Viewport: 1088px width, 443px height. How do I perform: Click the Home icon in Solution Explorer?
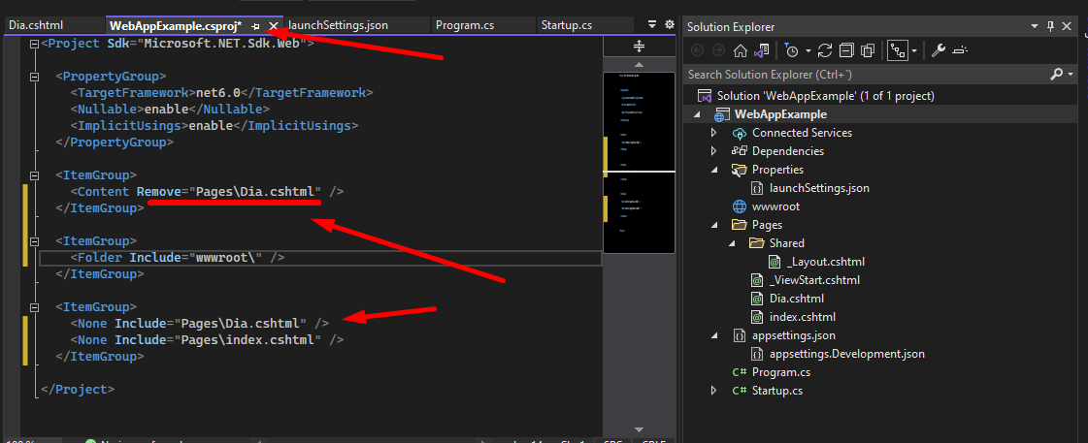tap(741, 49)
